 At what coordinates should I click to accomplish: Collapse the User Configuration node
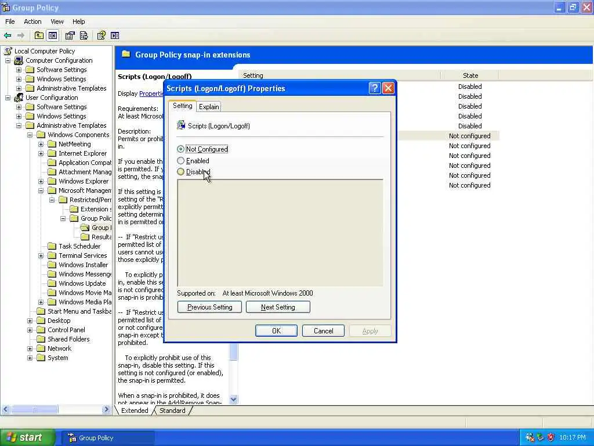point(8,98)
